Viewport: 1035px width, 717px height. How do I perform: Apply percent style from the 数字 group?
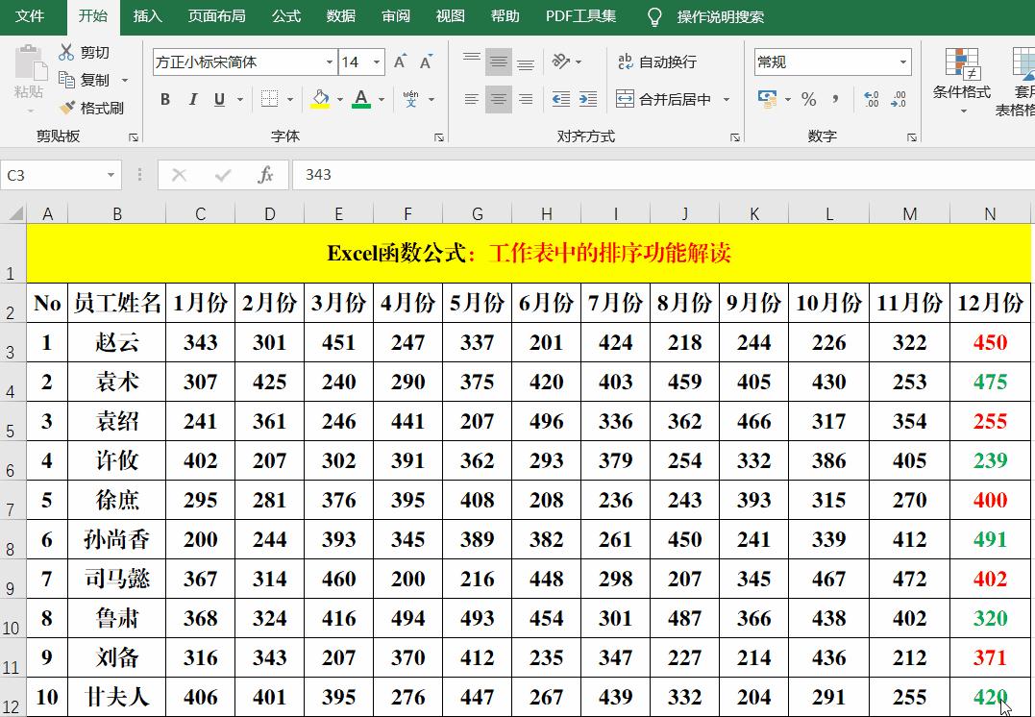click(x=808, y=98)
